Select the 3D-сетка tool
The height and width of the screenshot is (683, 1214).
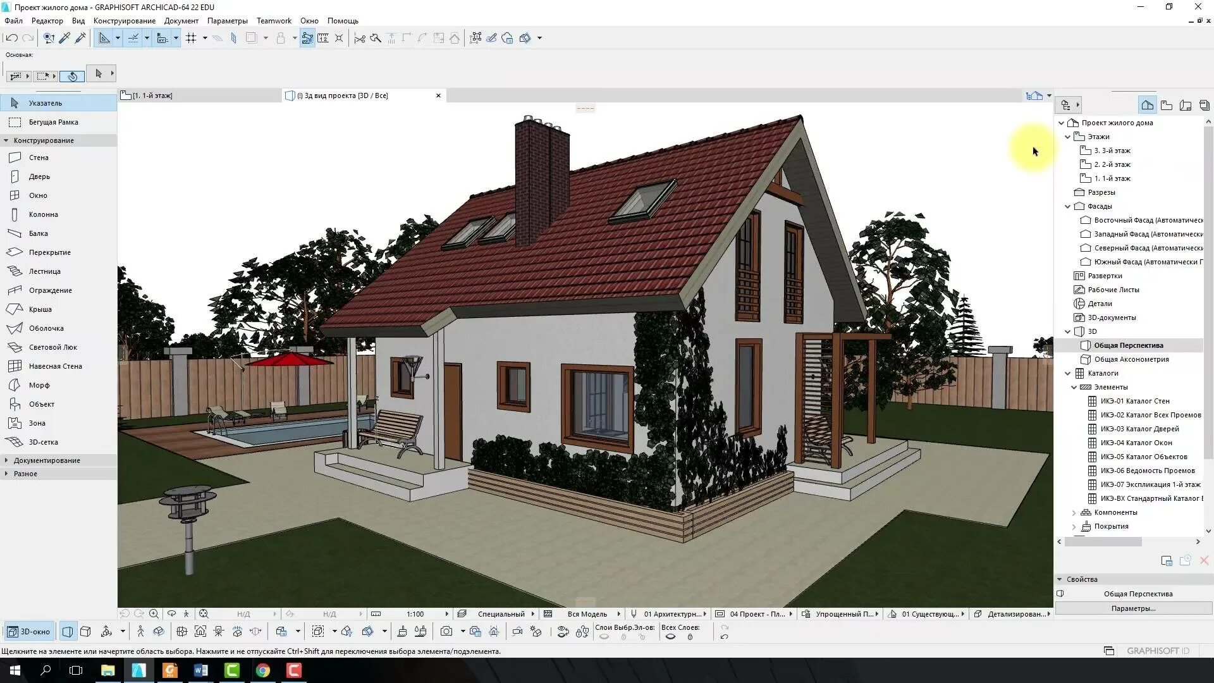coord(44,441)
